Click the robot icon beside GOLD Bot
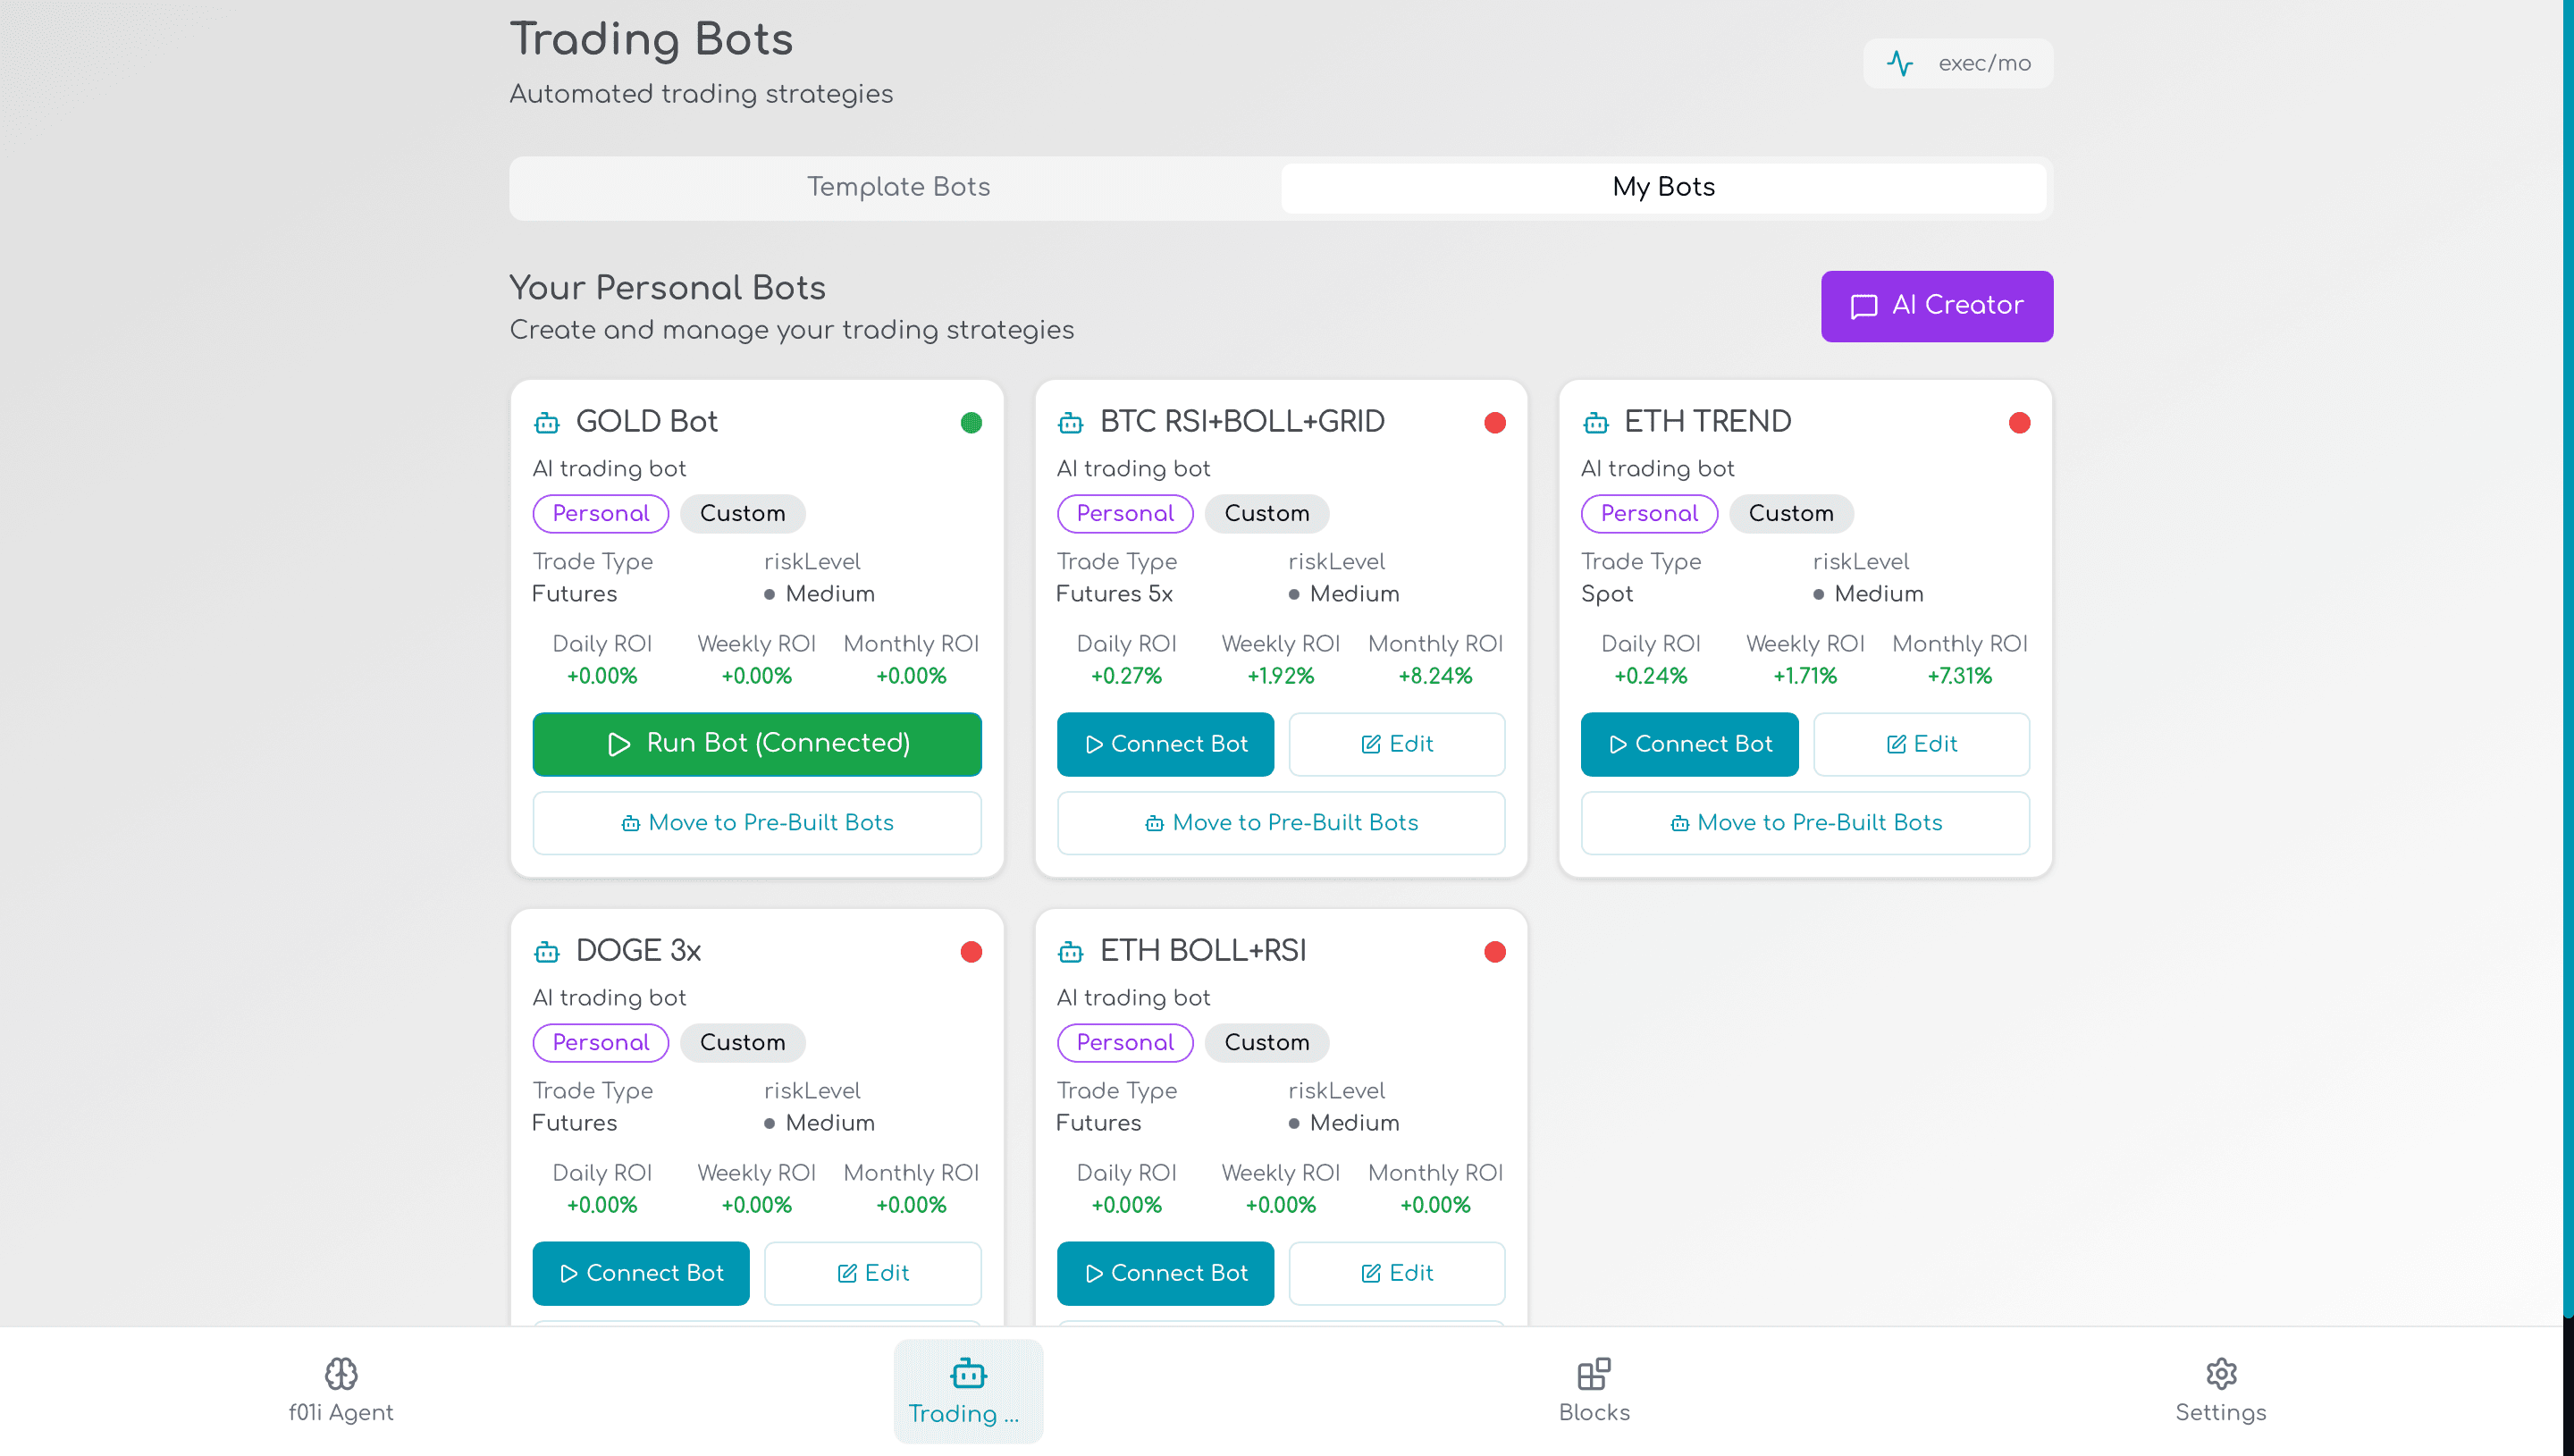Screen dimensions: 2574x1456 (x=547, y=423)
